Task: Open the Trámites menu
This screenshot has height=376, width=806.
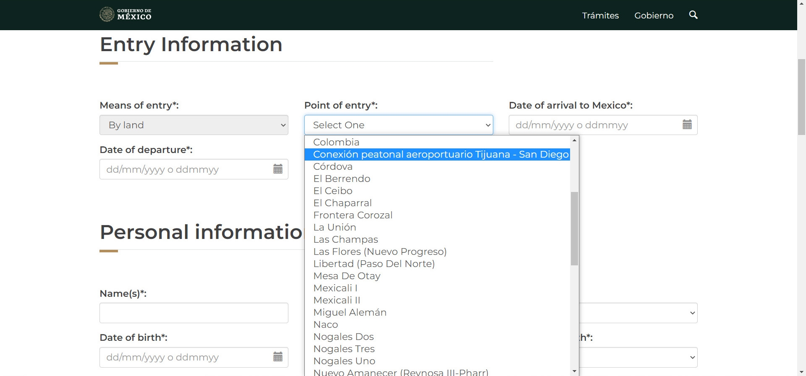Action: click(x=600, y=16)
